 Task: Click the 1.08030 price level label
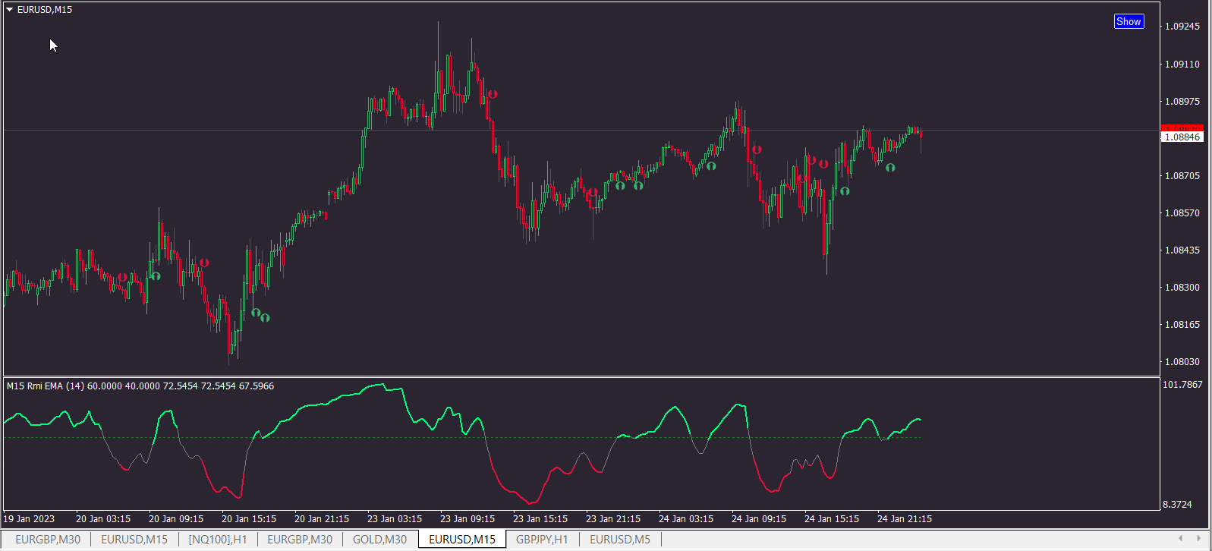[x=1182, y=362]
